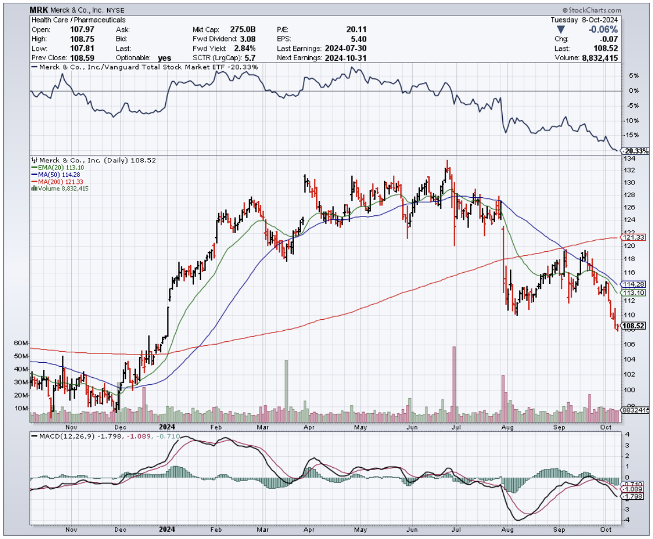Click the down-triangle change indicator beside -0.06%
The height and width of the screenshot is (539, 653).
[561, 30]
